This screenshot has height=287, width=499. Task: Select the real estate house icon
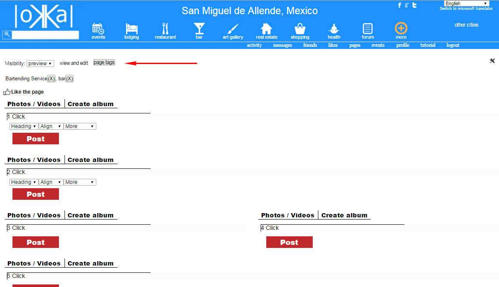(266, 29)
